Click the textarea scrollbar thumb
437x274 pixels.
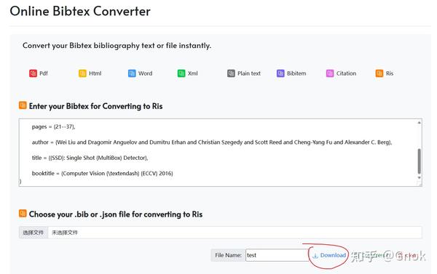[420, 161]
